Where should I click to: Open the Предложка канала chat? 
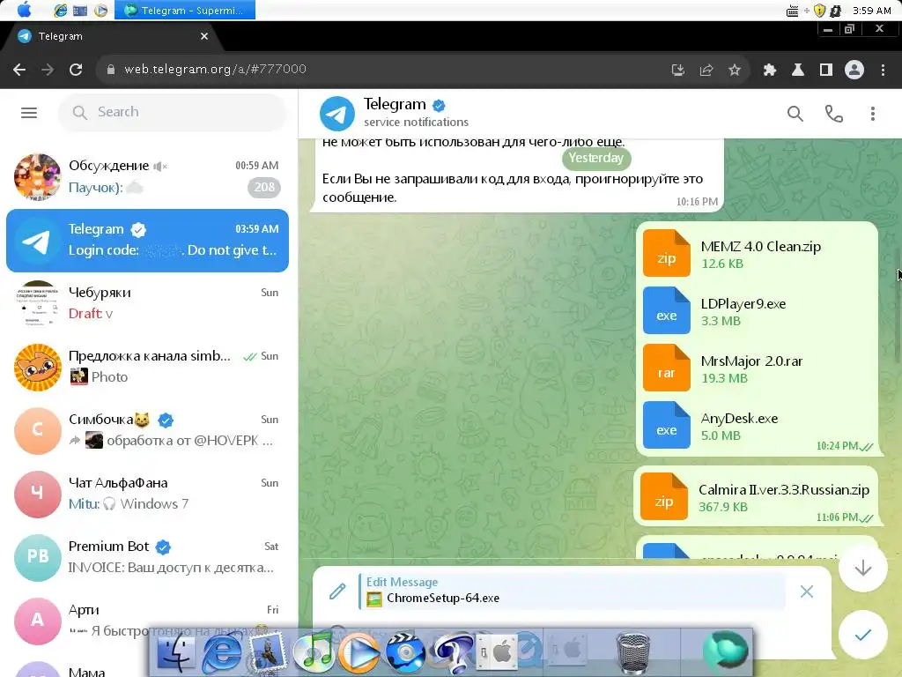(x=147, y=367)
